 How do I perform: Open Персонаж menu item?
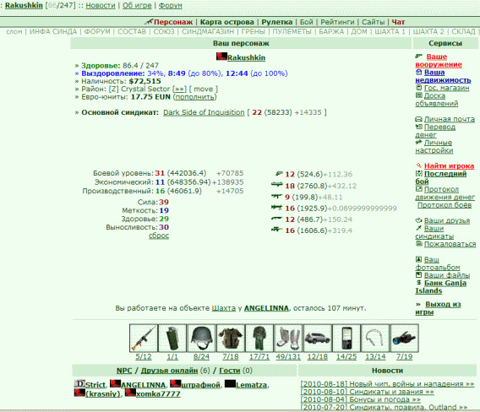173,22
